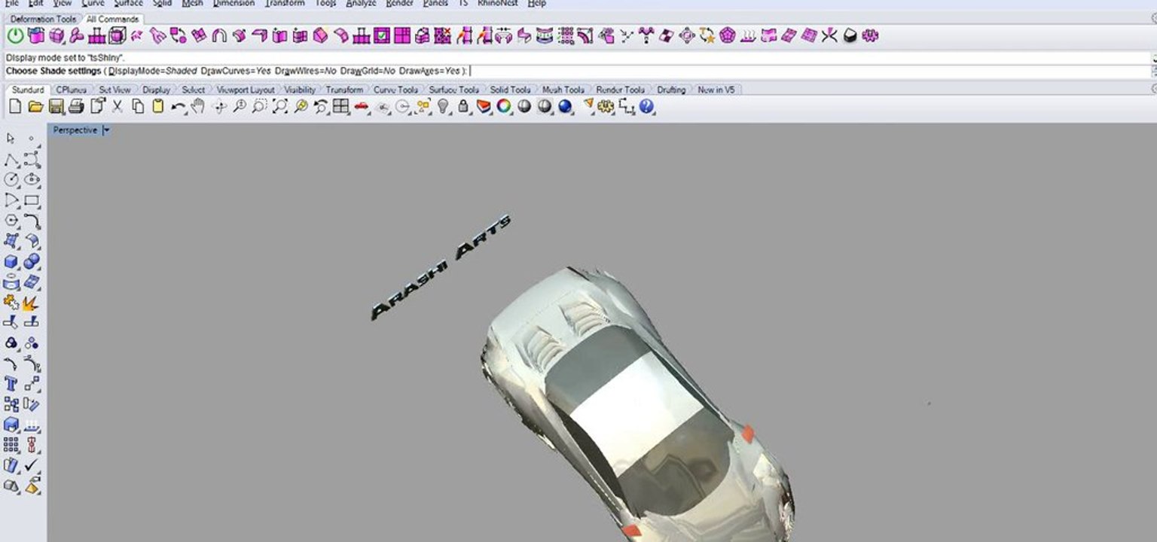Toggle the DrawGrid=No command option
Viewport: 1157px width, 542px height.
[368, 71]
